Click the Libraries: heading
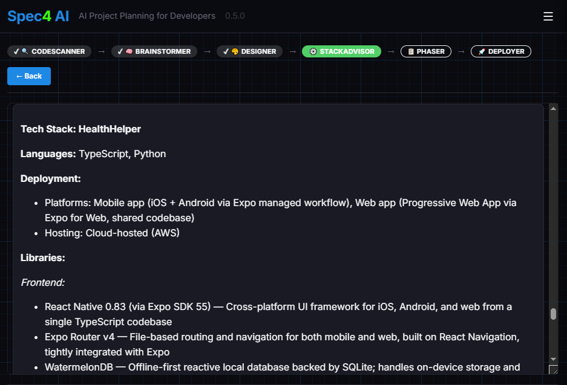 [x=43, y=257]
